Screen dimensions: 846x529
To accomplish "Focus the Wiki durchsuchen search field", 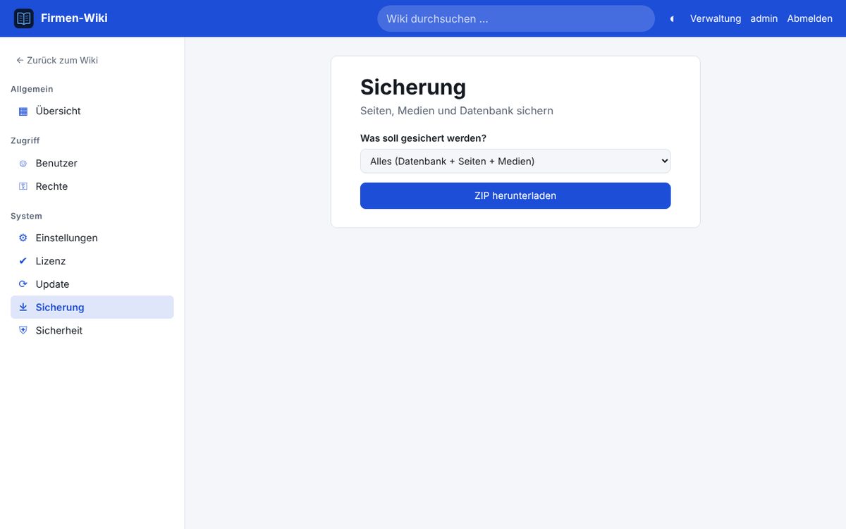I will coord(516,19).
